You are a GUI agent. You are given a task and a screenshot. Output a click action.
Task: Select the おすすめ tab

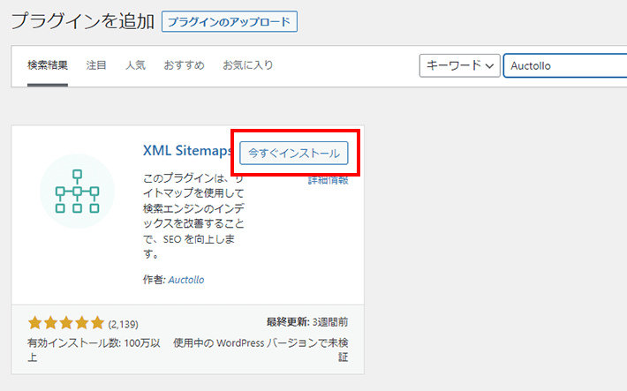pyautogui.click(x=184, y=65)
